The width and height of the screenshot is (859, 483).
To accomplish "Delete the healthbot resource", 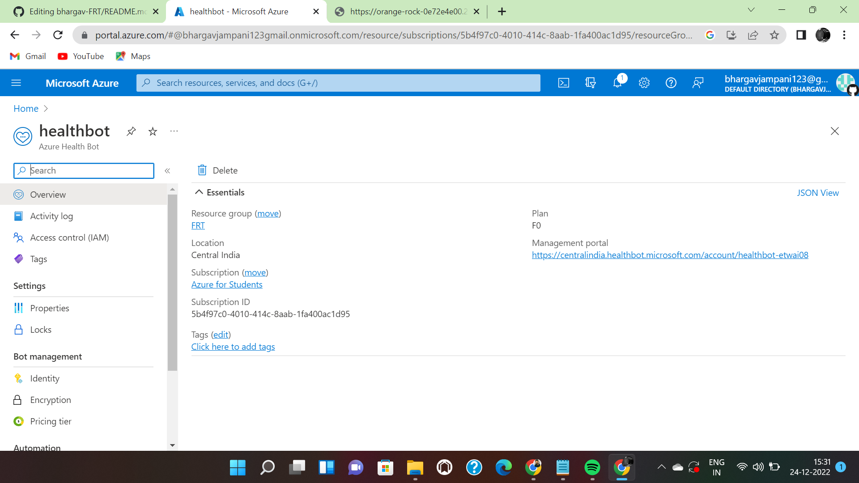I will (217, 170).
